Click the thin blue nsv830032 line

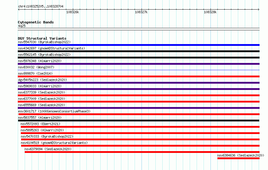click(139, 70)
